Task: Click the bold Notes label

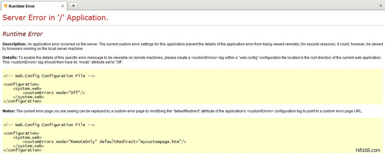Action: coord(9,111)
